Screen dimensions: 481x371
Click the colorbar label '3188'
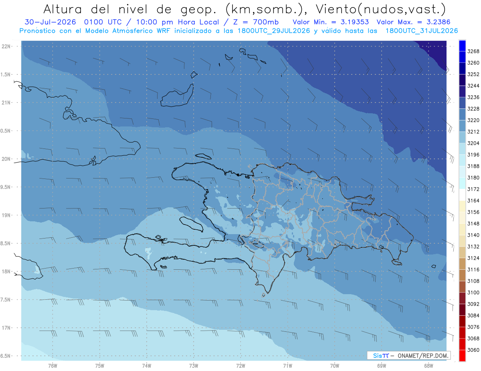pos(473,166)
